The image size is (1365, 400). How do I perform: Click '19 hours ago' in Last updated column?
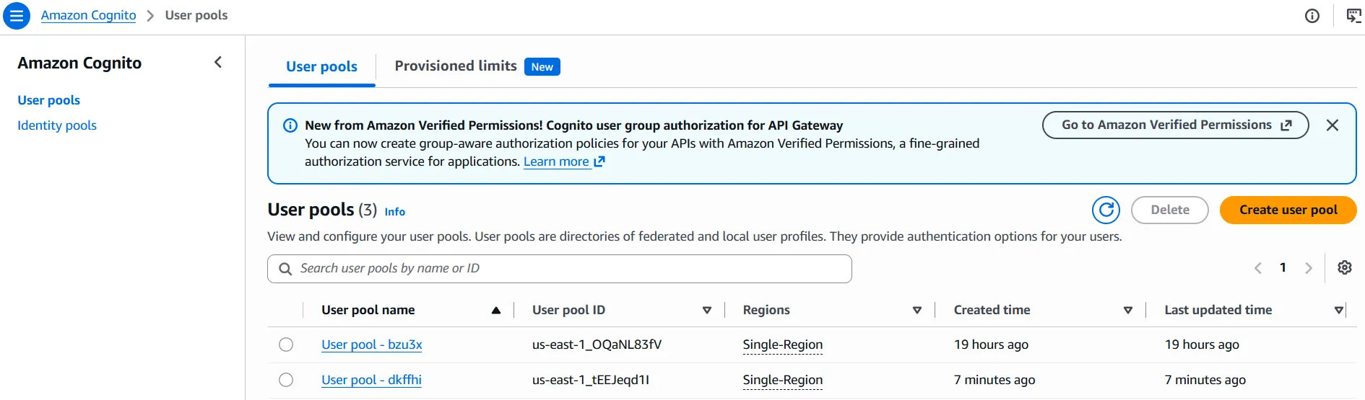[x=1202, y=345]
